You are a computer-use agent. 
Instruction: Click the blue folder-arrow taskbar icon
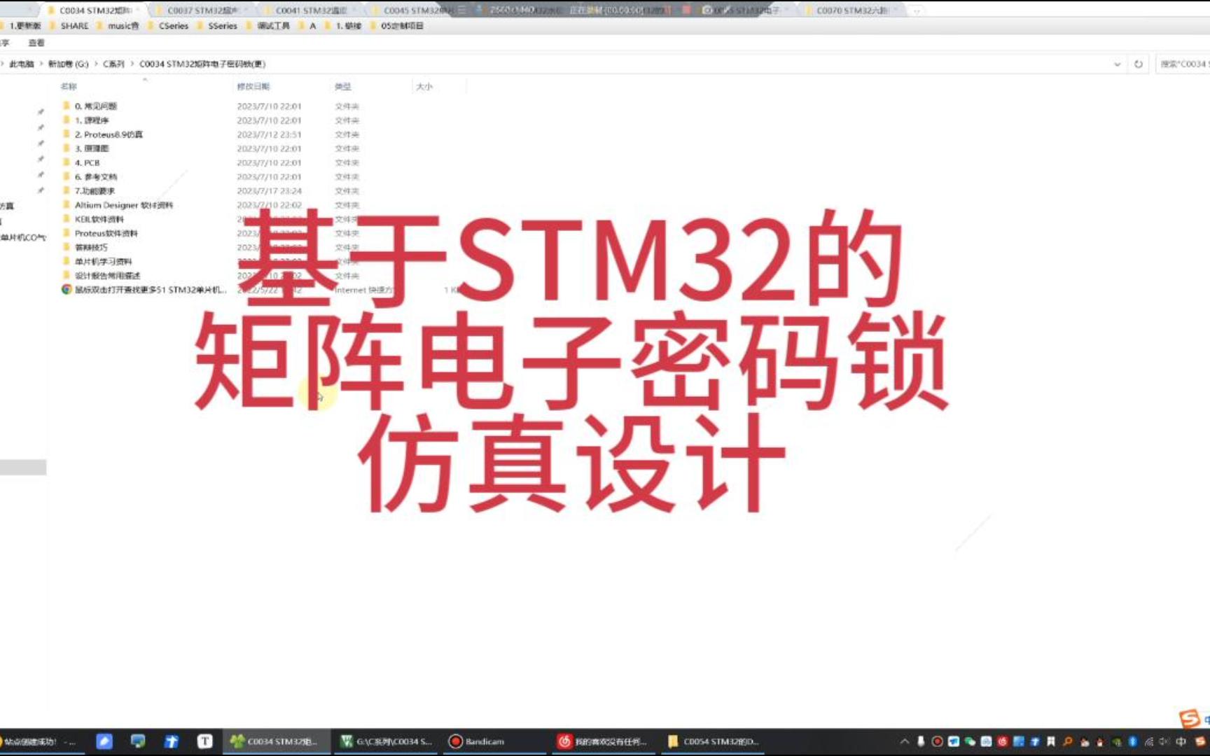point(172,741)
